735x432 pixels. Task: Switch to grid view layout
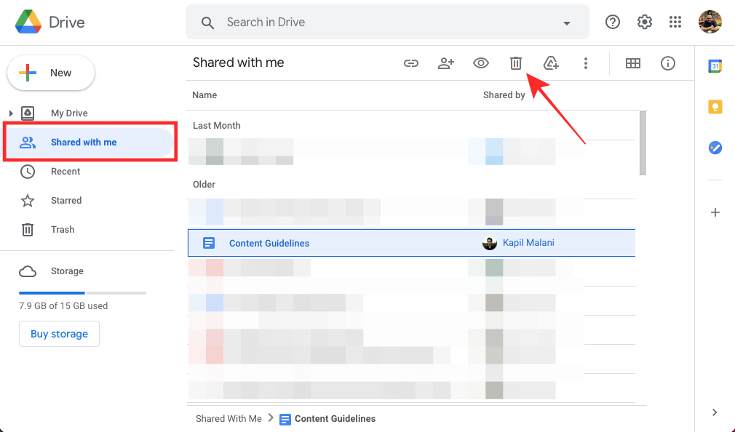click(633, 63)
